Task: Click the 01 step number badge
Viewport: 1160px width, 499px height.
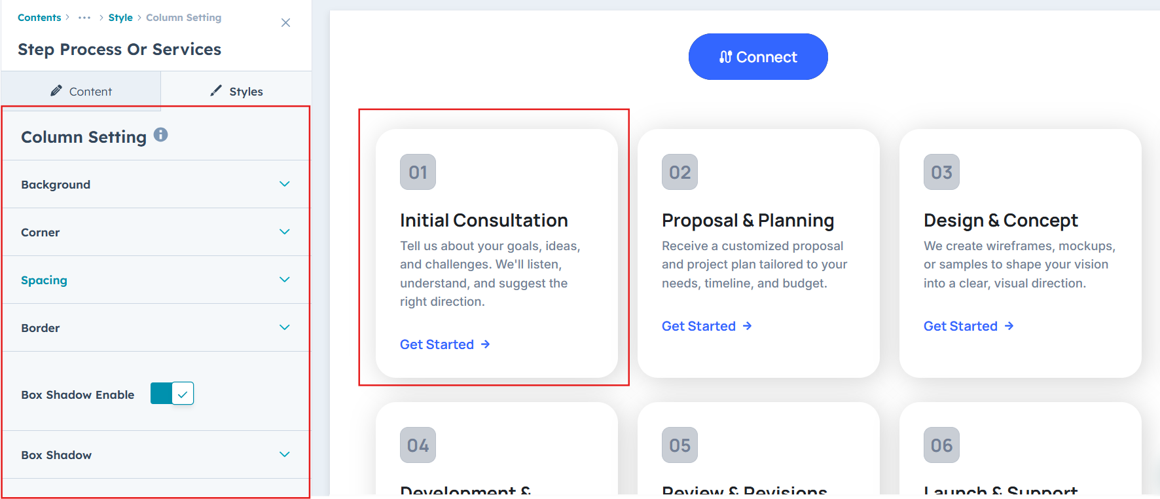Action: tap(418, 172)
